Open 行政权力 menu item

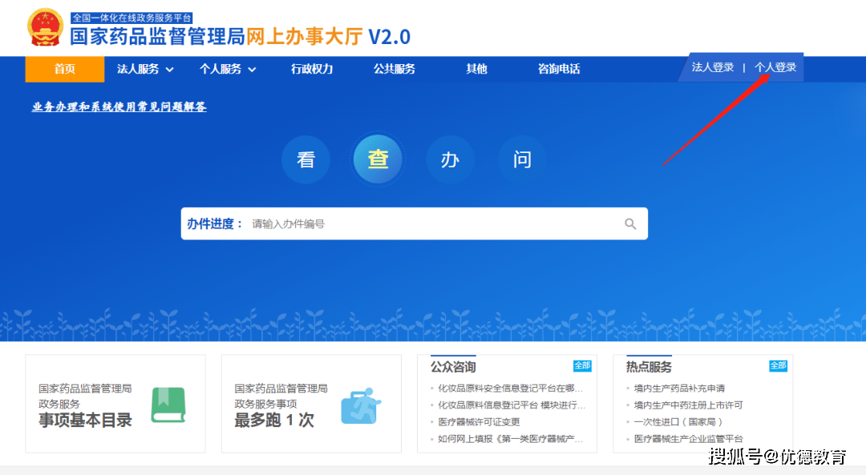tap(312, 69)
